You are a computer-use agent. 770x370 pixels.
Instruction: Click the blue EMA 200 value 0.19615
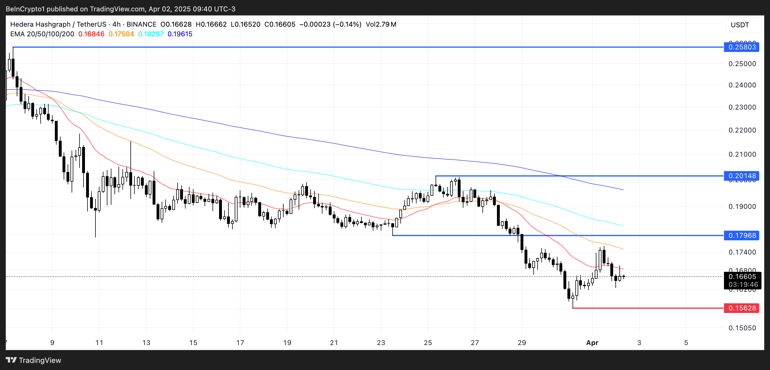180,34
